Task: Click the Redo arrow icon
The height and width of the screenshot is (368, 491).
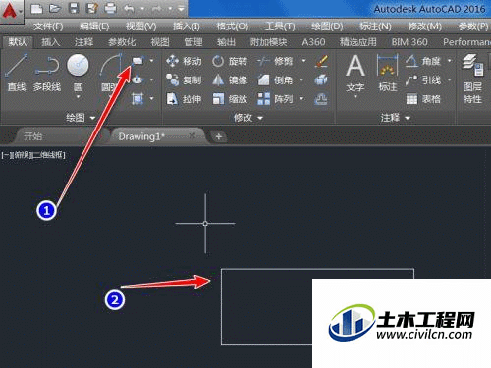Action: tap(157, 9)
